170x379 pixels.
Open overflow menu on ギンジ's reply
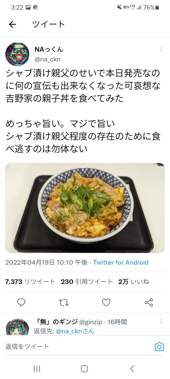[x=161, y=321]
